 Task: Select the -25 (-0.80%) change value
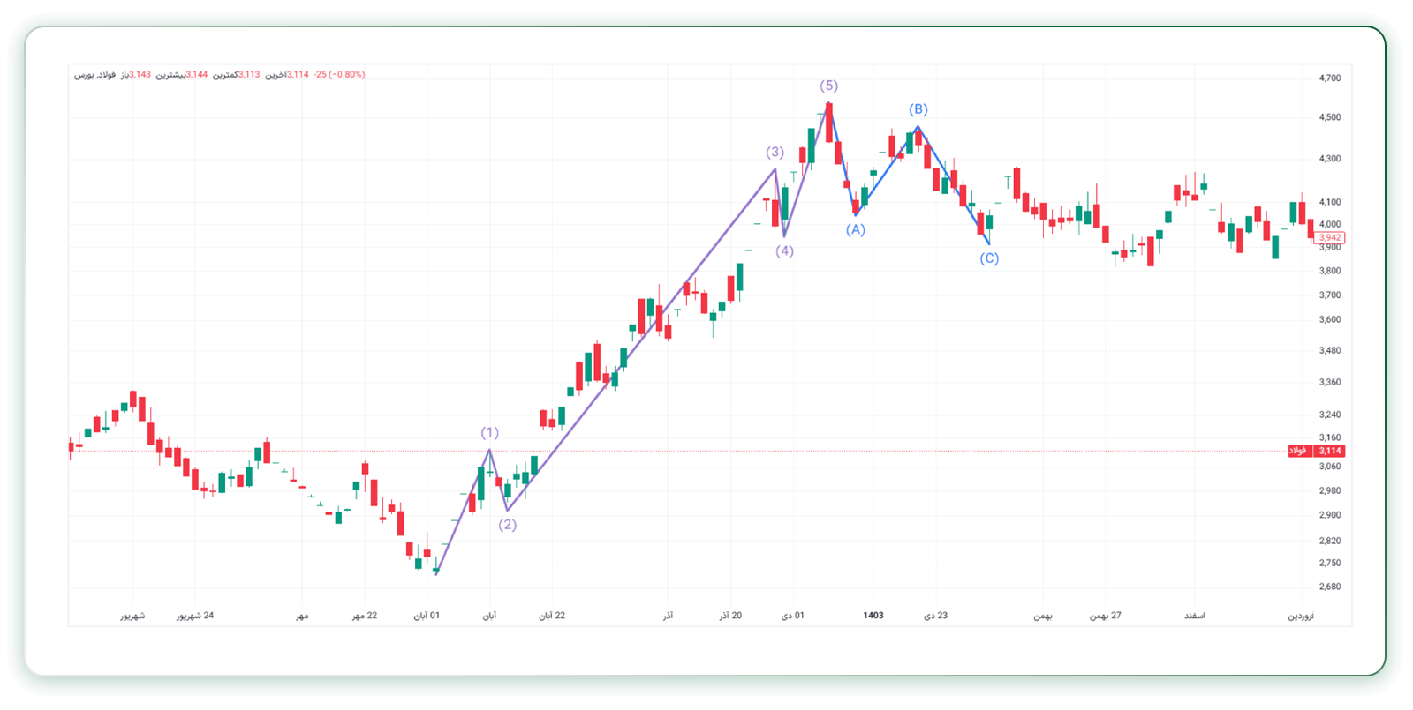pyautogui.click(x=339, y=75)
